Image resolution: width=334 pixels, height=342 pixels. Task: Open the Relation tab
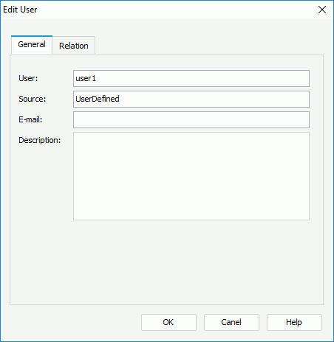(74, 46)
